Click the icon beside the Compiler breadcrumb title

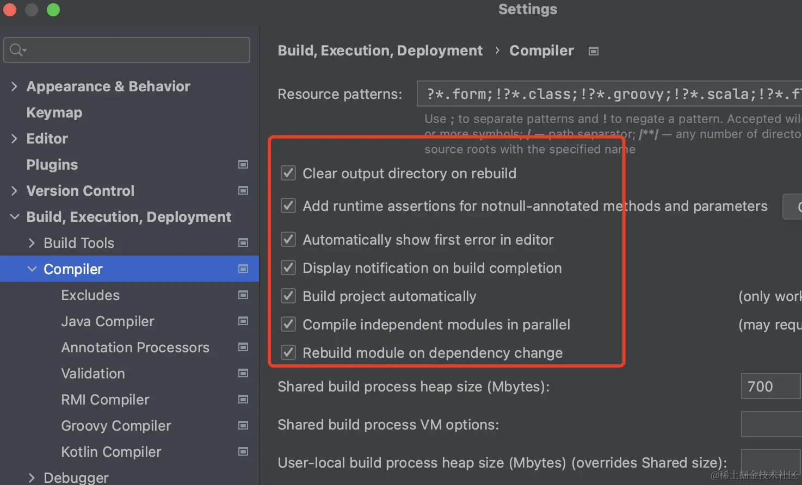click(594, 51)
